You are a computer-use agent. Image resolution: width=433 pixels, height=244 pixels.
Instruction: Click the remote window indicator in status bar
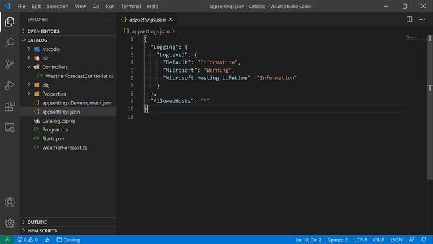pos(7,239)
